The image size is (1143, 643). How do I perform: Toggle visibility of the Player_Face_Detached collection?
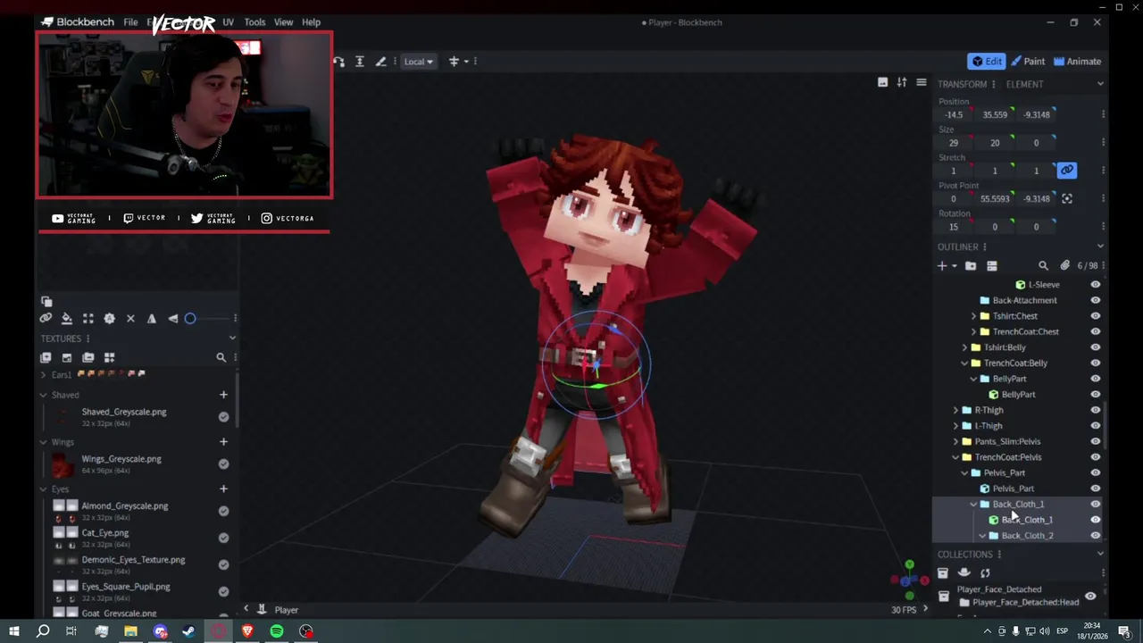[1090, 596]
